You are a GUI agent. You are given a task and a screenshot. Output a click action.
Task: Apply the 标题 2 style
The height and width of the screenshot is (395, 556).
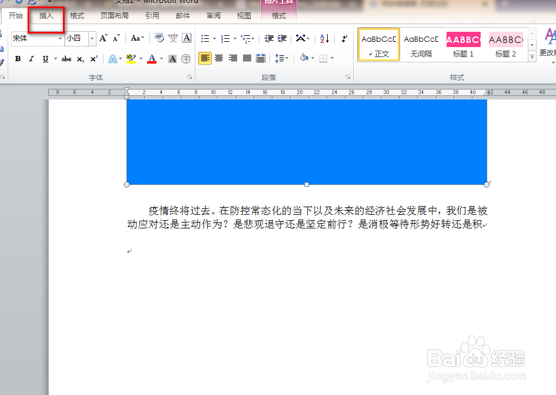point(505,45)
